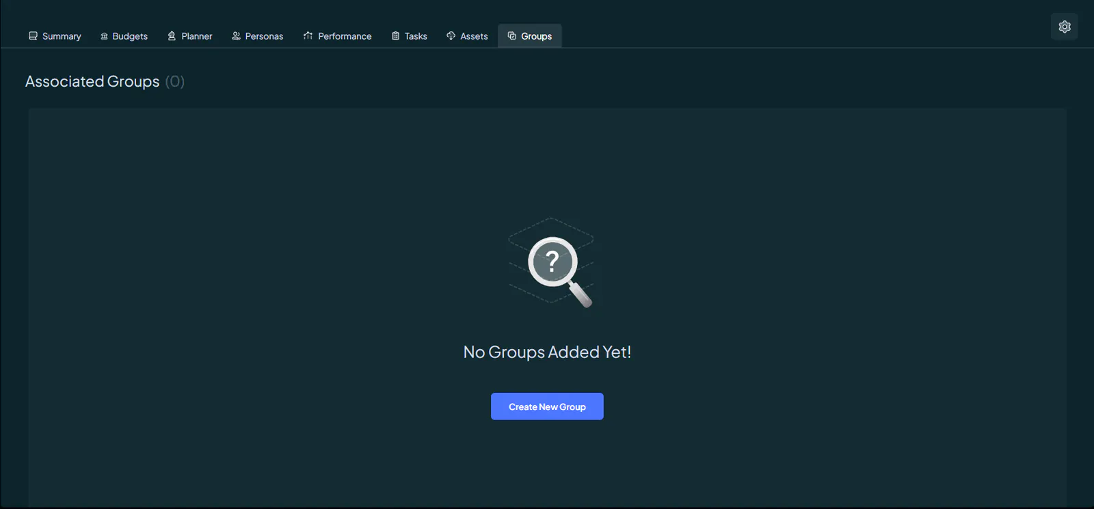Click the "Associated Groups" heading text
1094x509 pixels.
(92, 81)
